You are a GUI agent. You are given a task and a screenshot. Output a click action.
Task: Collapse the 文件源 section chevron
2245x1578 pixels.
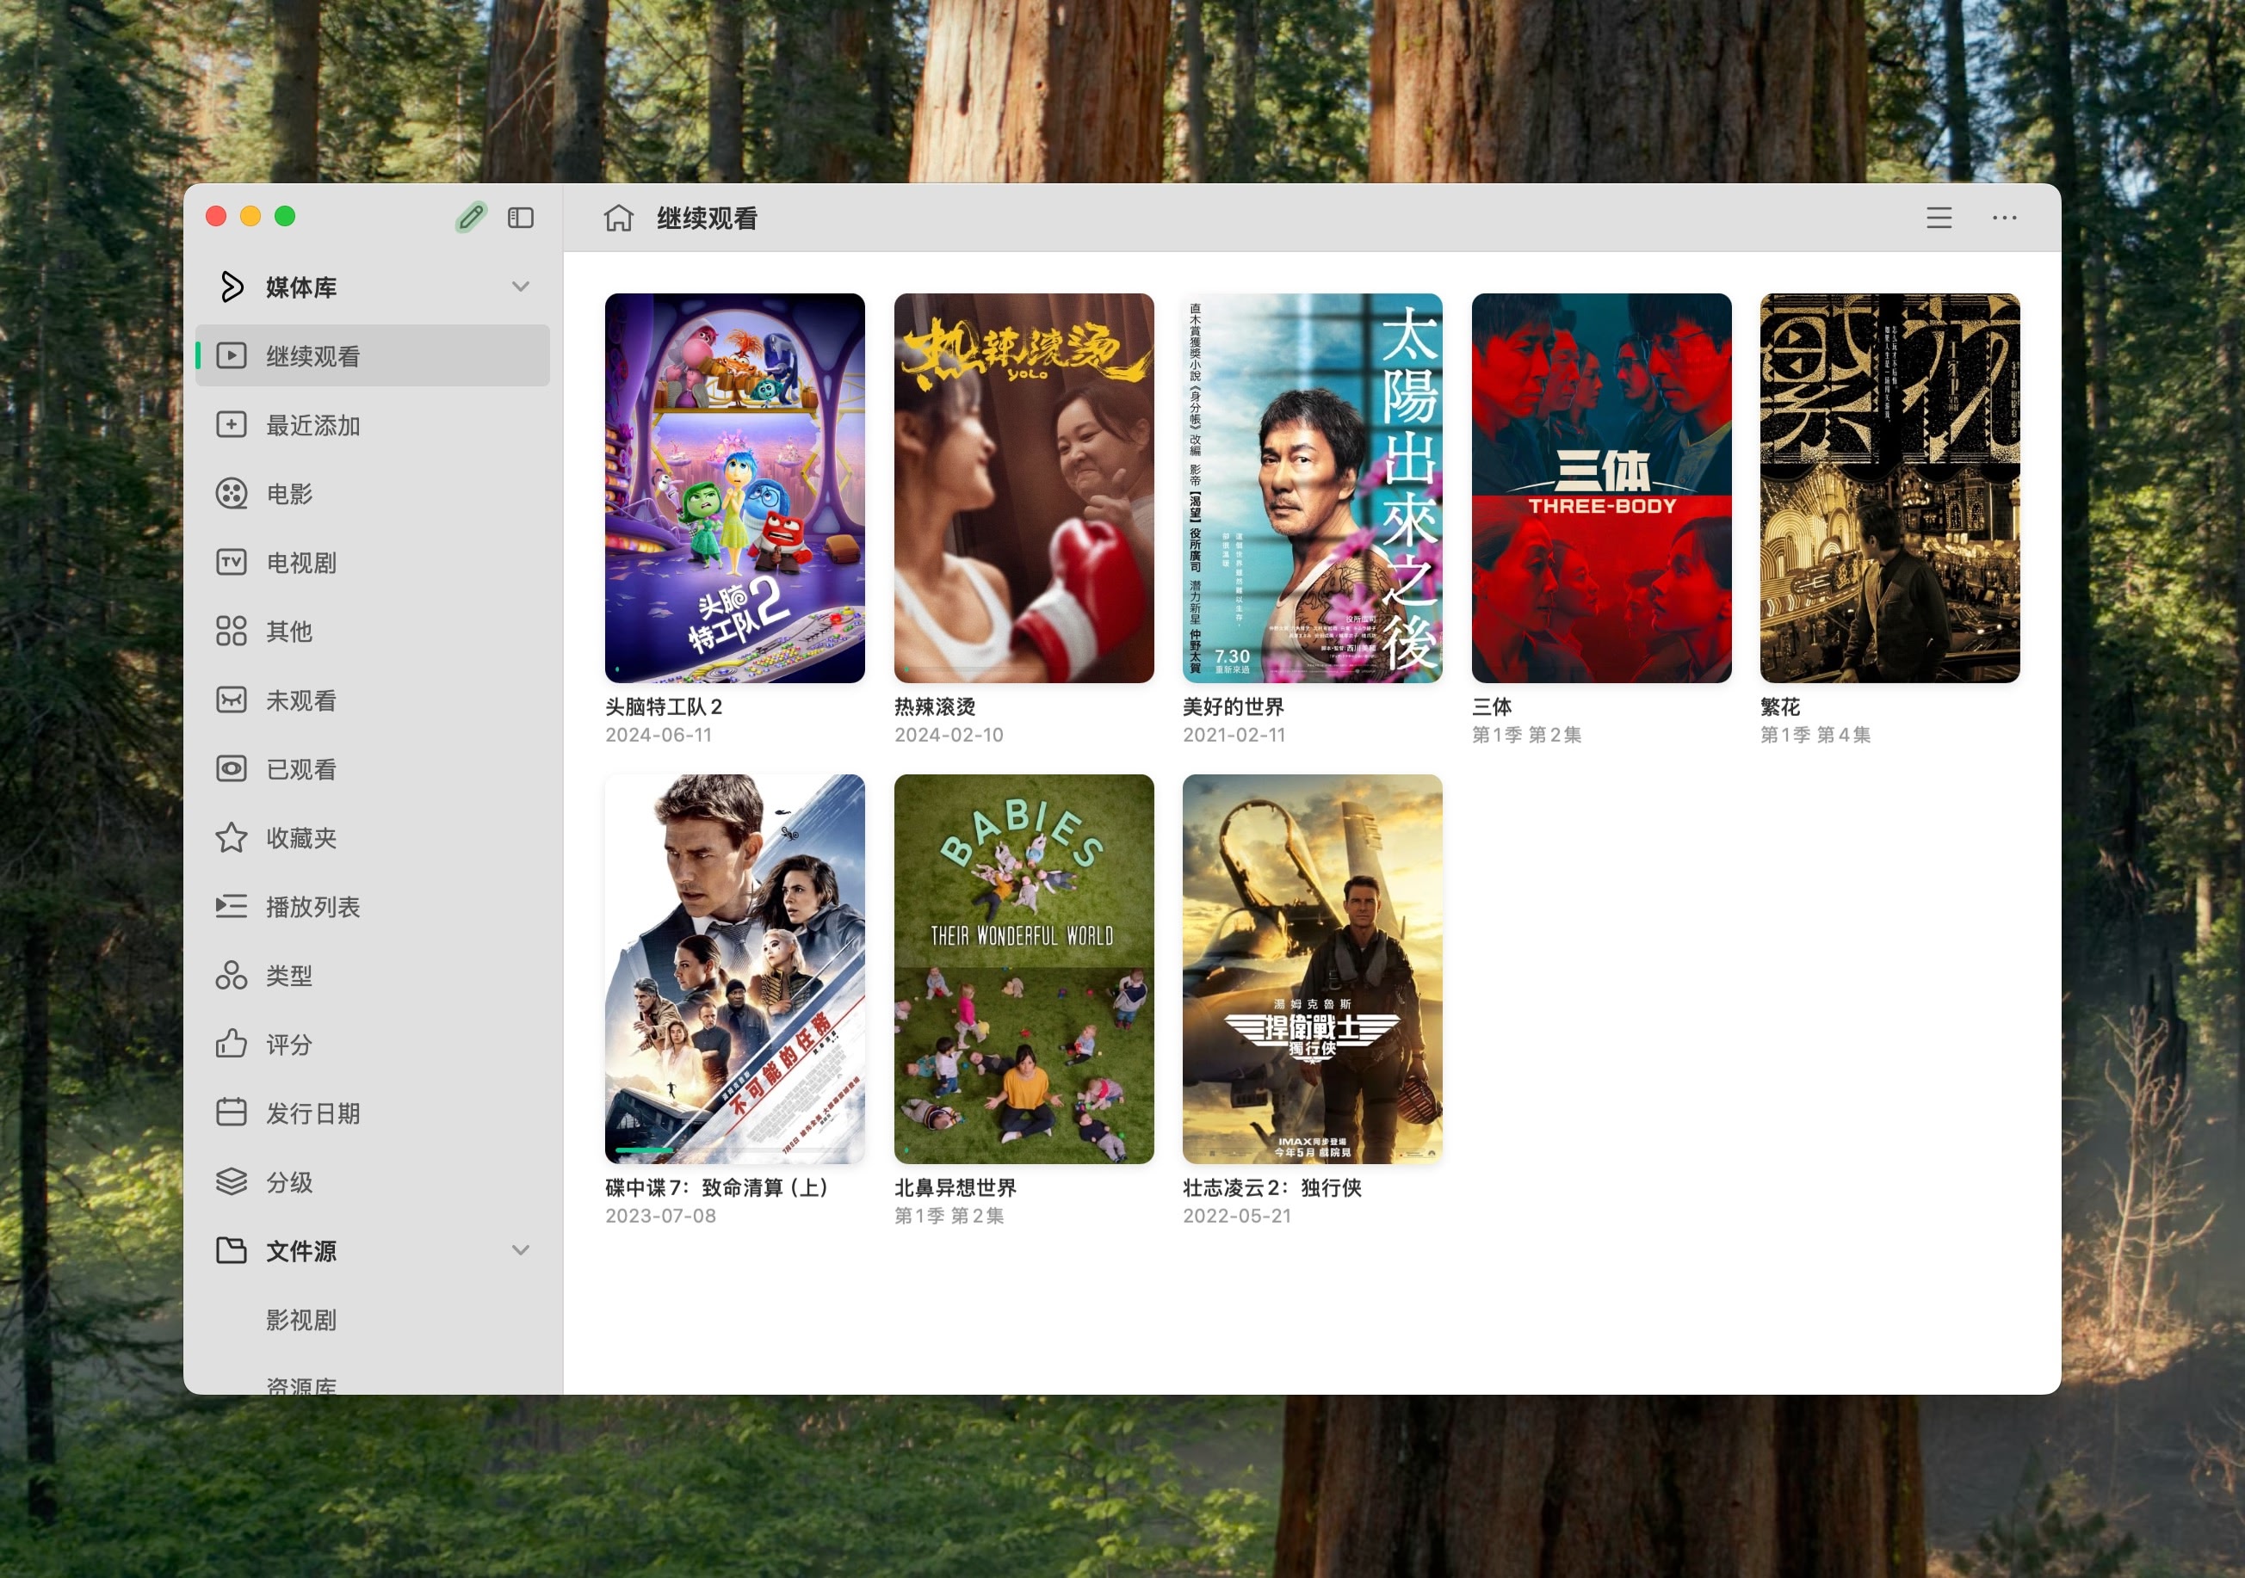[x=521, y=1249]
